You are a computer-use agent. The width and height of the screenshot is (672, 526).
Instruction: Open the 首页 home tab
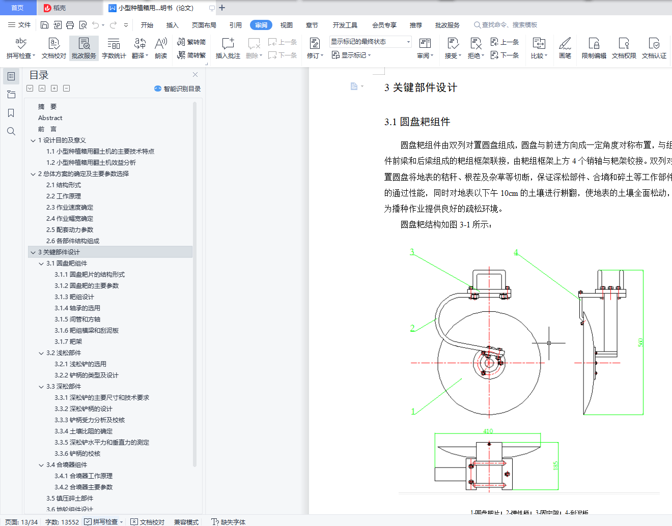pyautogui.click(x=18, y=8)
